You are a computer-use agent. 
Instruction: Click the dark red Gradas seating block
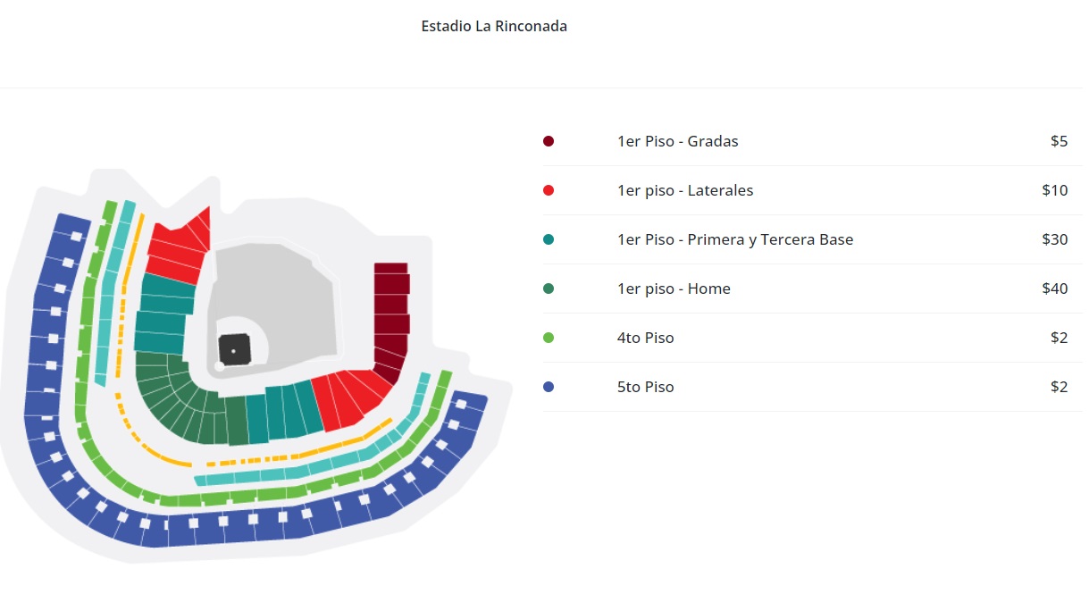pos(391,317)
